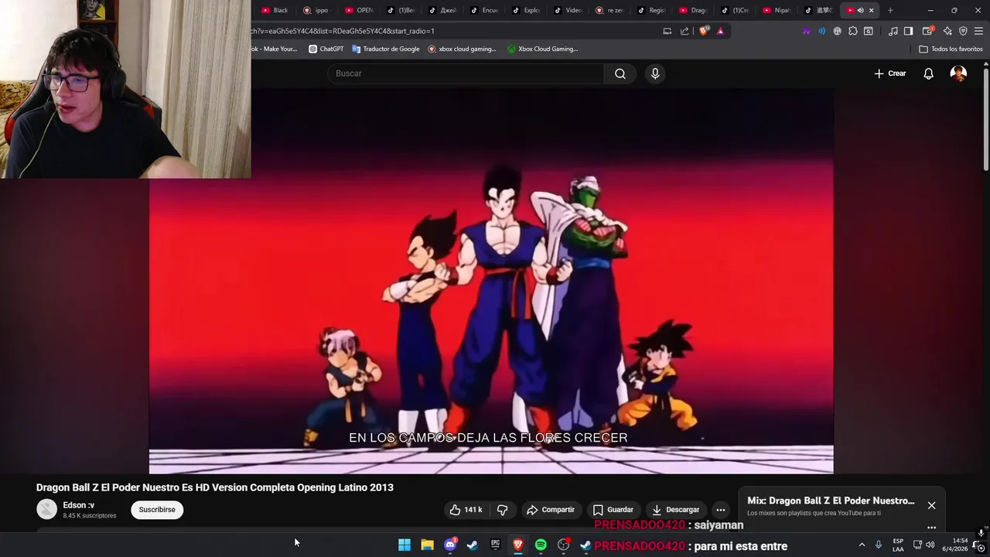This screenshot has width=990, height=557.
Task: Click the Dragon Ball Z video player
Action: (x=491, y=281)
